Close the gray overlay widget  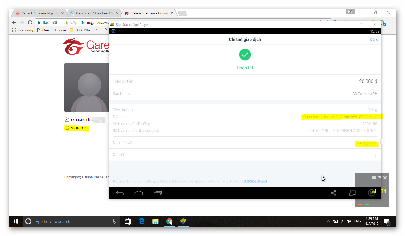pos(385,178)
